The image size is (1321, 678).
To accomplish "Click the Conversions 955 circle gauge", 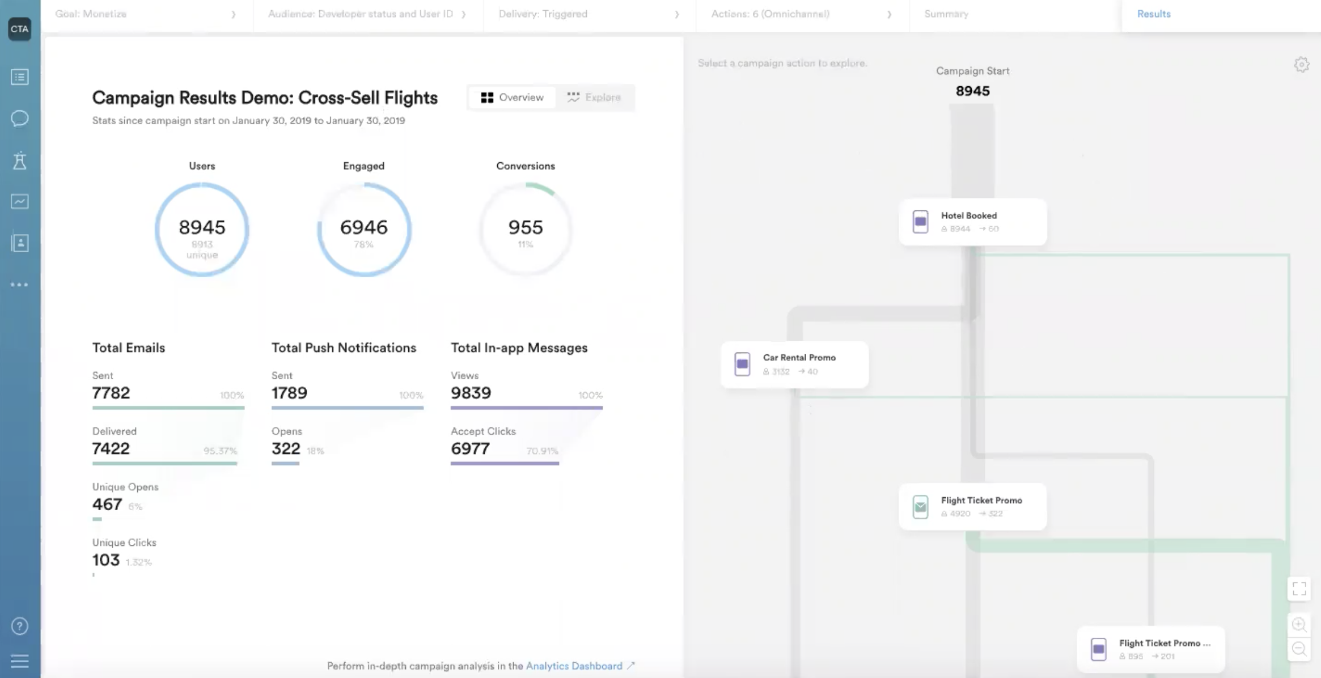I will 526,229.
